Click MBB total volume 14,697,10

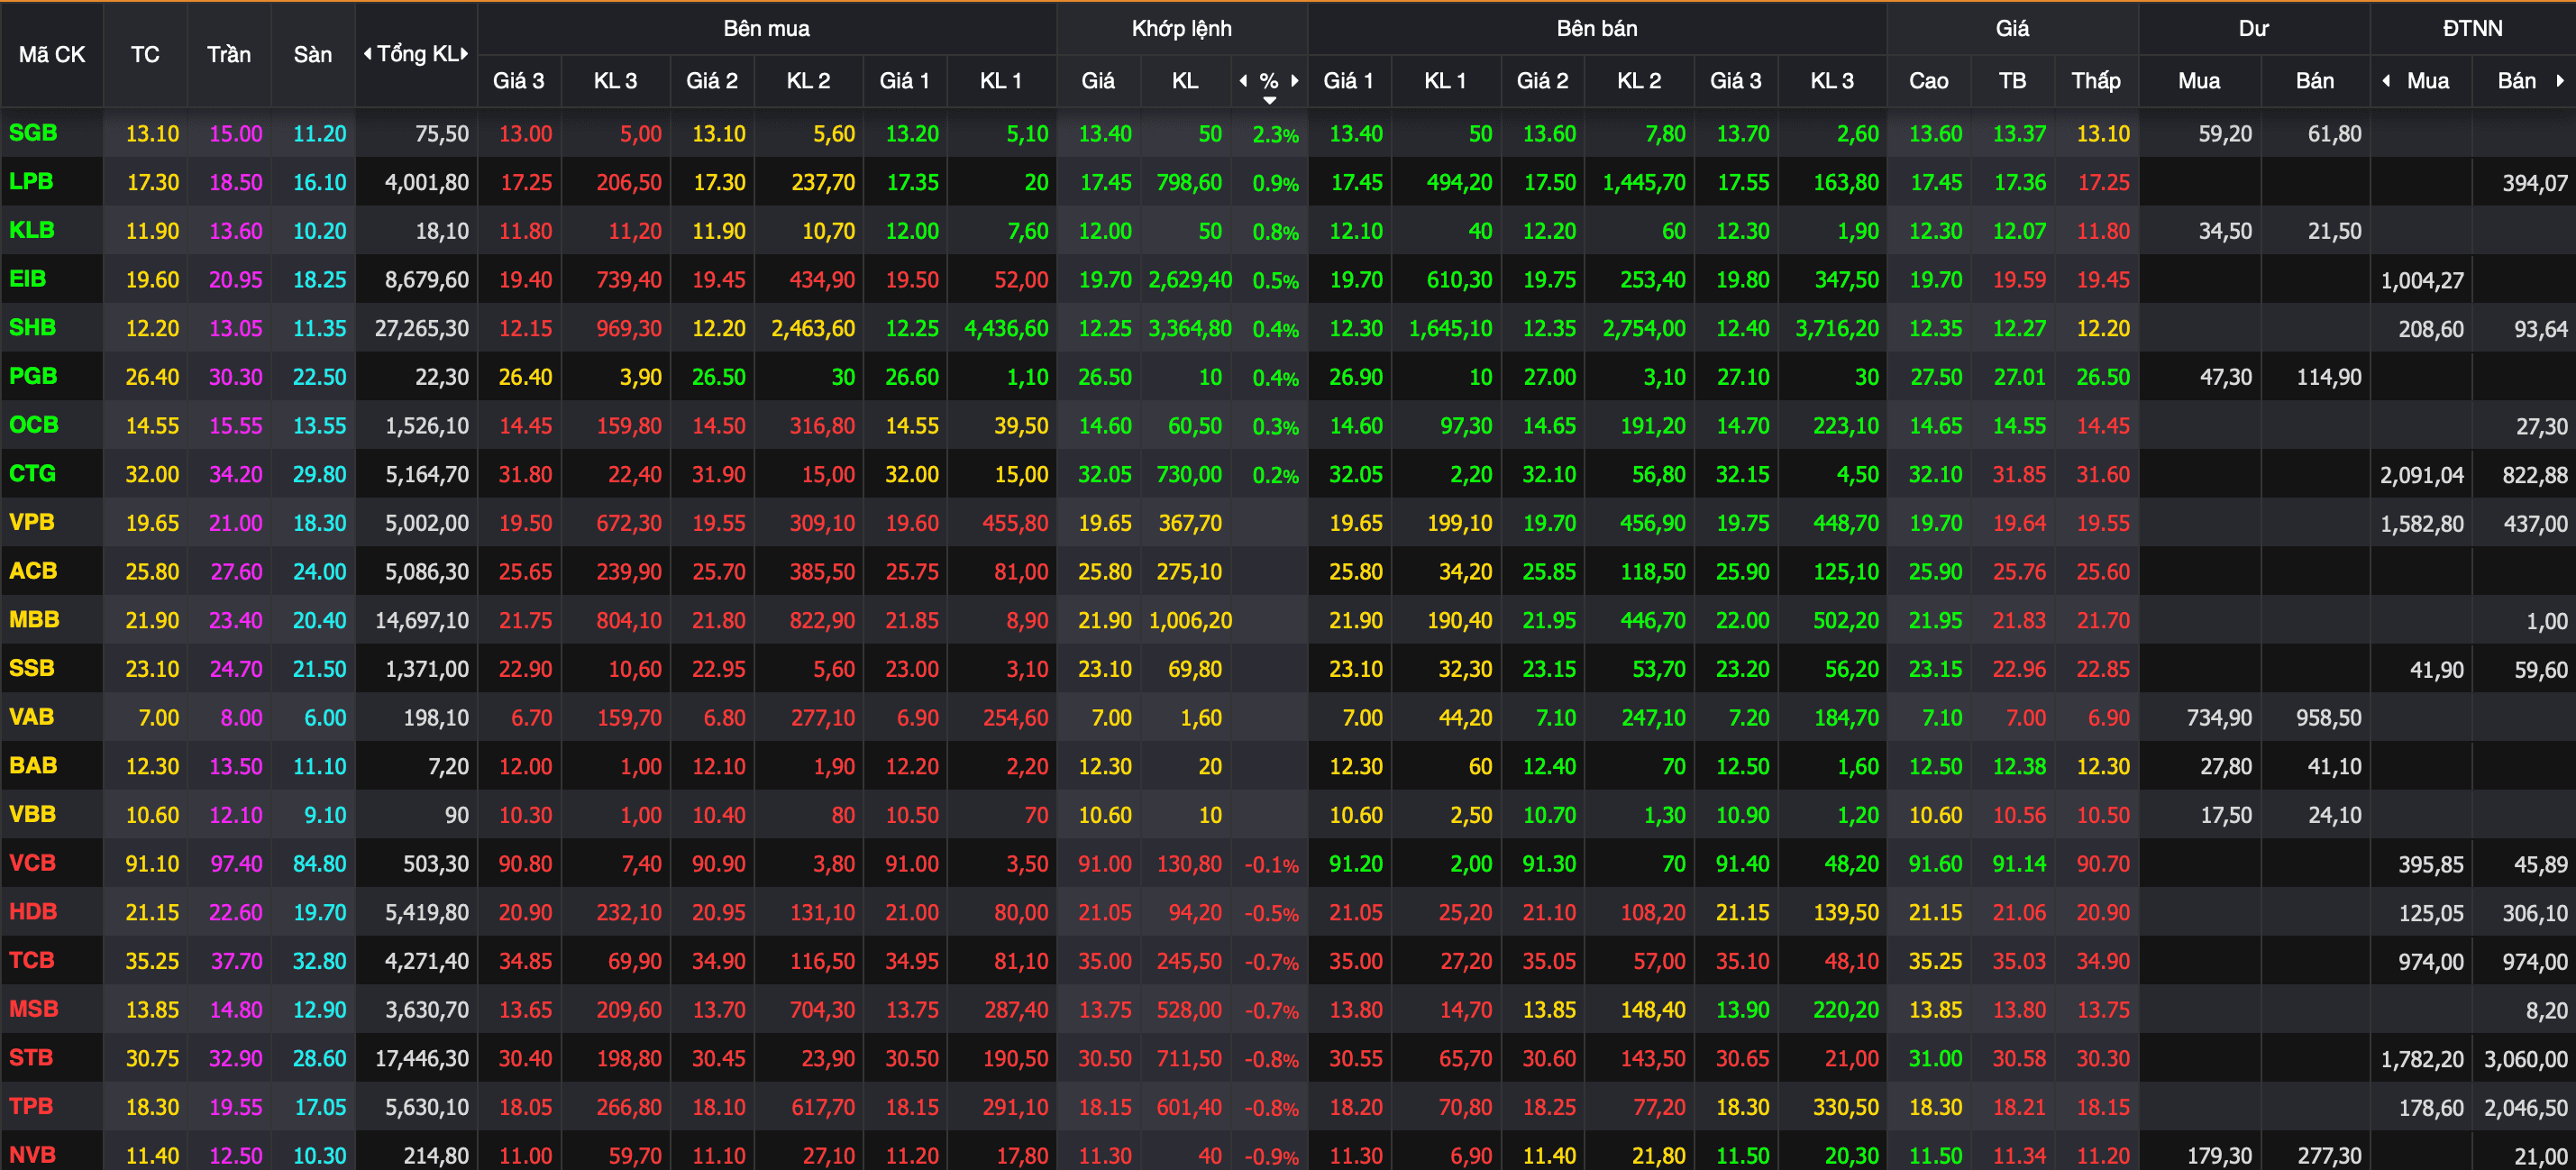point(422,621)
